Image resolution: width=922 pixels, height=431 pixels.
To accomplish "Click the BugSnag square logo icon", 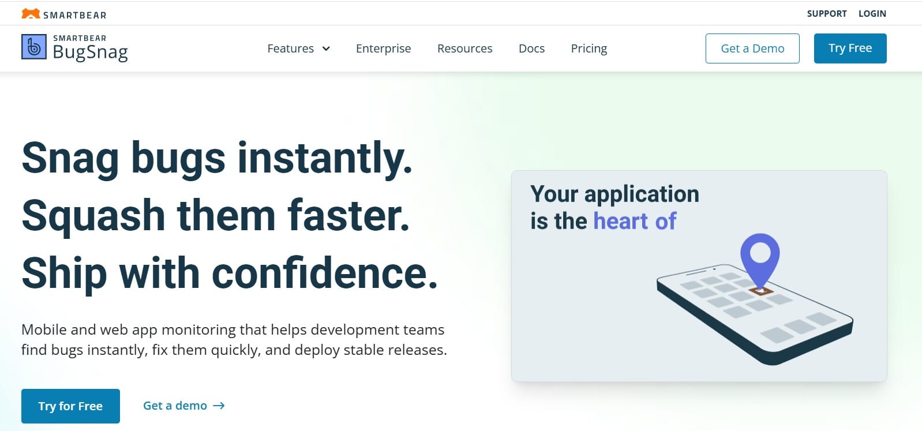I will click(33, 47).
